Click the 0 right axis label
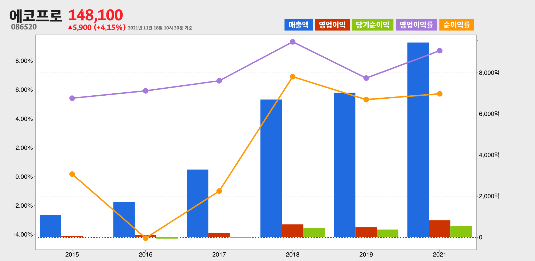This screenshot has height=261, width=535. pyautogui.click(x=480, y=238)
